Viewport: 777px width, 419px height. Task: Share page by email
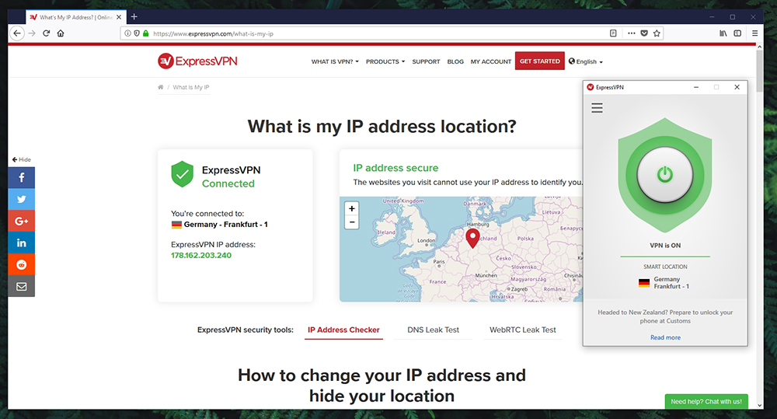pos(21,286)
